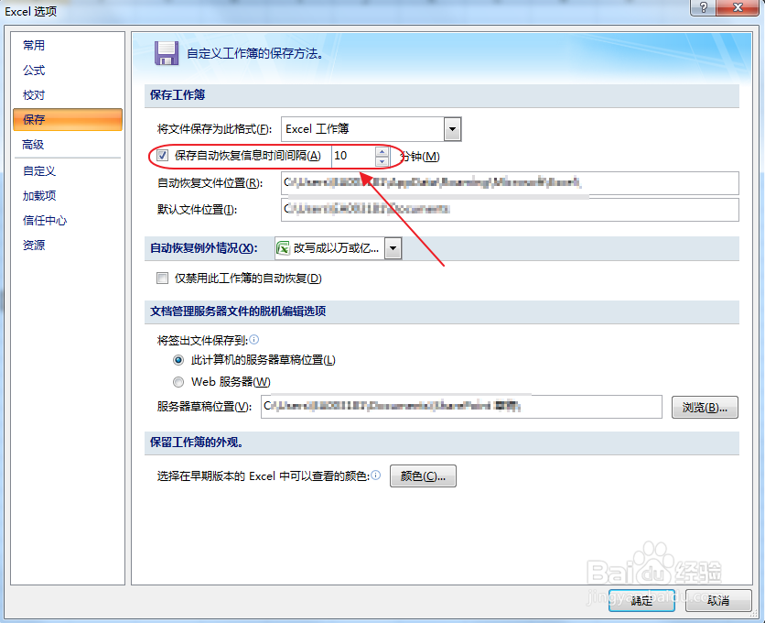Select 此计算机的服务器草稿位置 radio button
This screenshot has width=765, height=623.
[178, 360]
